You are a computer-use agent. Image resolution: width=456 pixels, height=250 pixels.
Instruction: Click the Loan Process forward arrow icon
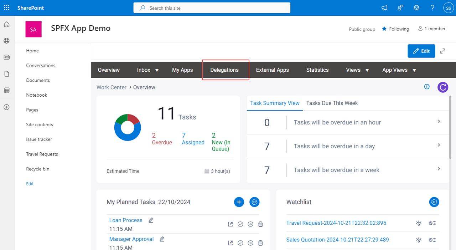point(250,224)
